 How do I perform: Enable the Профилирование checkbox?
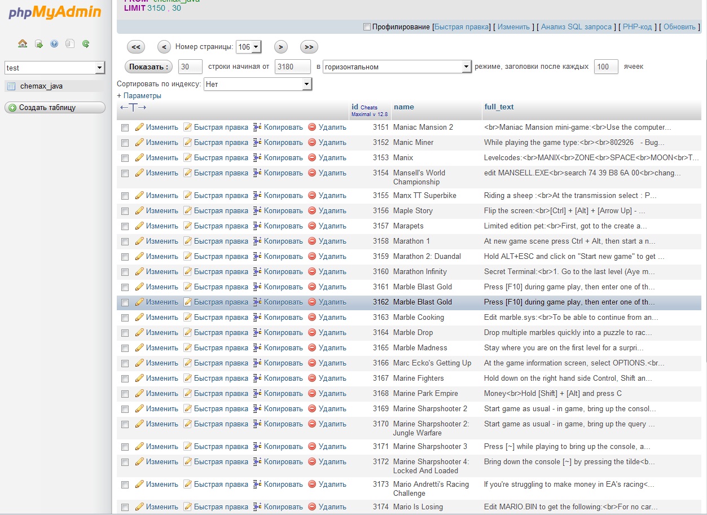coord(367,27)
